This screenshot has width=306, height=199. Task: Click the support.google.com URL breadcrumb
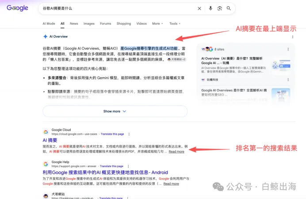[74, 166]
